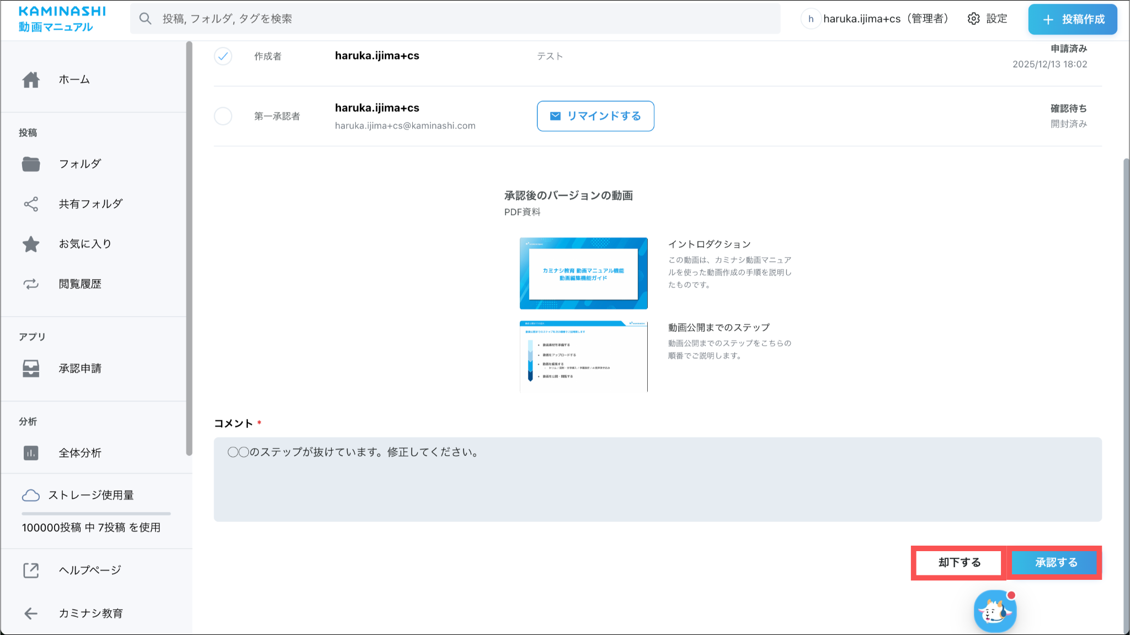
Task: Click the ヘルプページ external link icon
Action: (31, 570)
